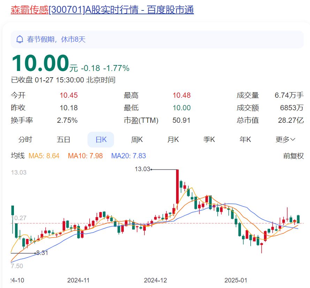Click the MA20: 7.83 indicator

[x=129, y=156]
